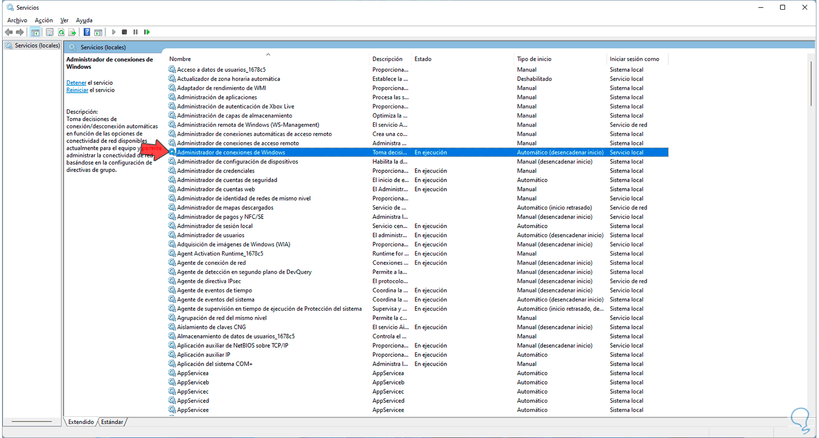Click the export list toolbar icon
Image resolution: width=819 pixels, height=438 pixels.
tap(72, 32)
